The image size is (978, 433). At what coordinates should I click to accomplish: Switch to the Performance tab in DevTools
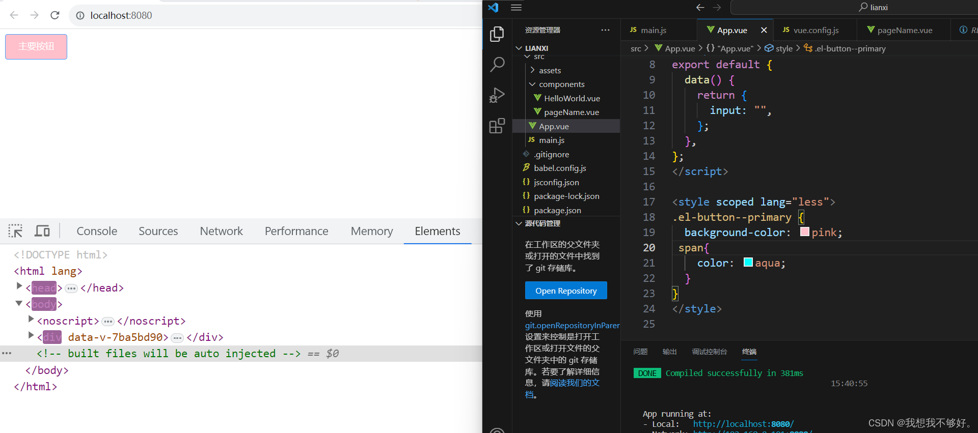click(296, 231)
